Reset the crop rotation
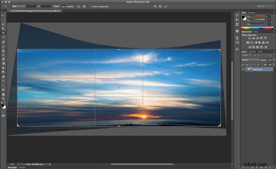Screen dimensions: 276x169 (x=155, y=6)
